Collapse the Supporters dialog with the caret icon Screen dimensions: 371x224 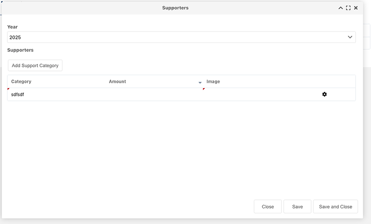pyautogui.click(x=340, y=8)
